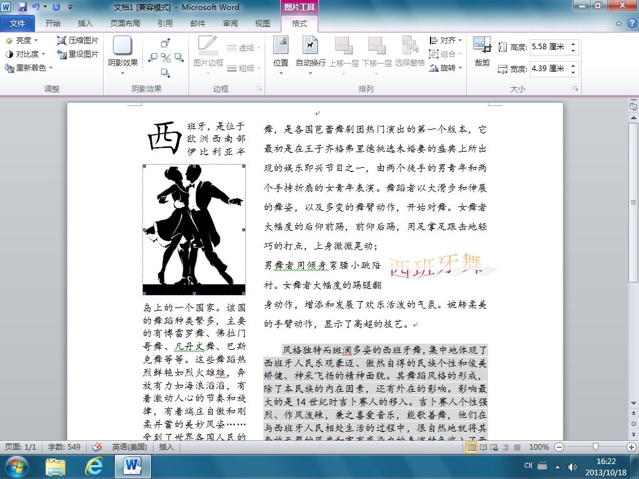Switch to the 开始 home tab
639x479 pixels.
[x=52, y=24]
